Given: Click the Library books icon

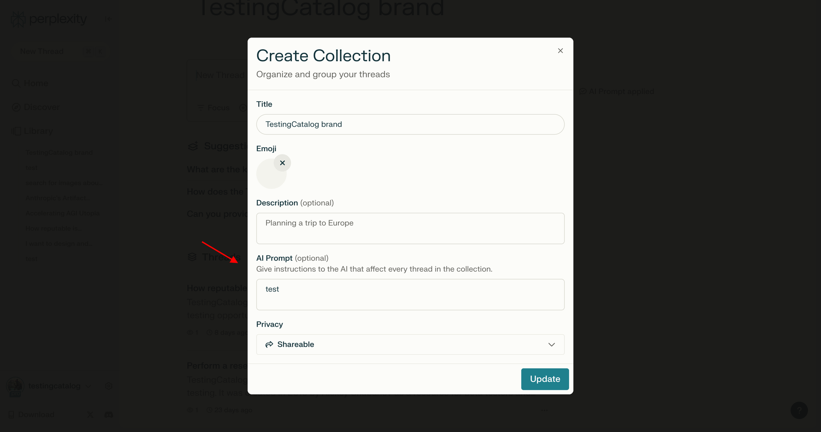Looking at the screenshot, I should point(16,131).
